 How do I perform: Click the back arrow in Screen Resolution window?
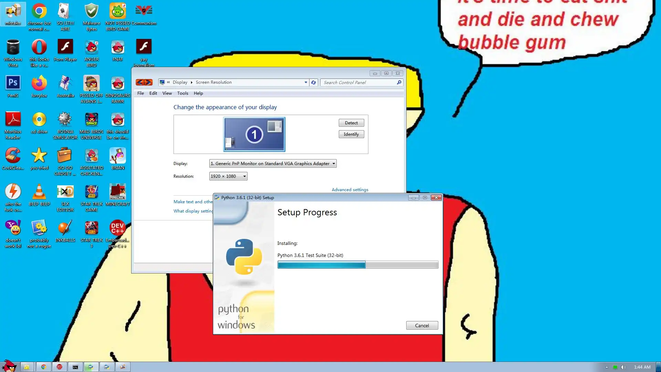pos(140,82)
